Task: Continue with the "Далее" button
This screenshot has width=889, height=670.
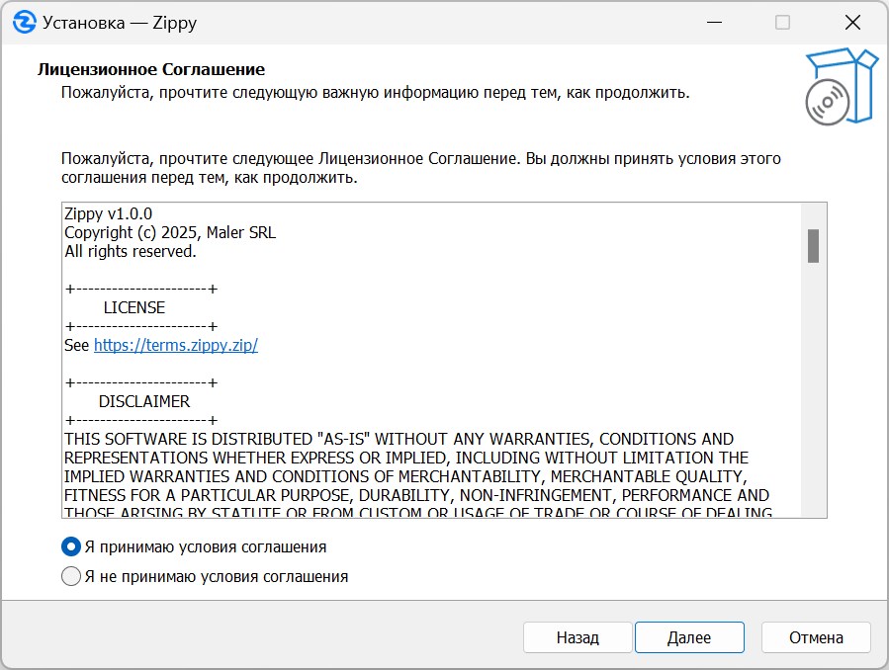Action: [688, 637]
